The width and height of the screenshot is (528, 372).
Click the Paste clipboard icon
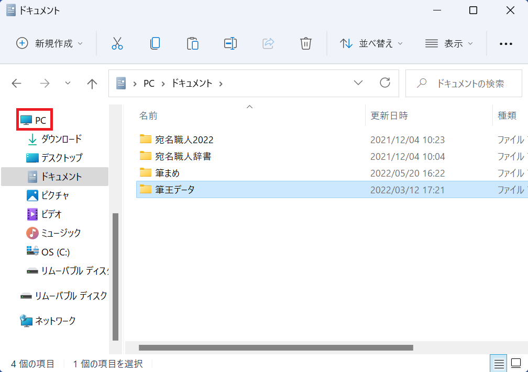click(x=193, y=43)
